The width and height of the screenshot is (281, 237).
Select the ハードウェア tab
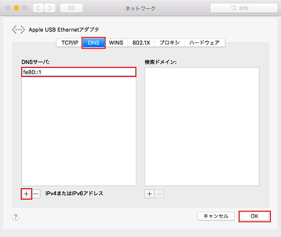click(205, 43)
